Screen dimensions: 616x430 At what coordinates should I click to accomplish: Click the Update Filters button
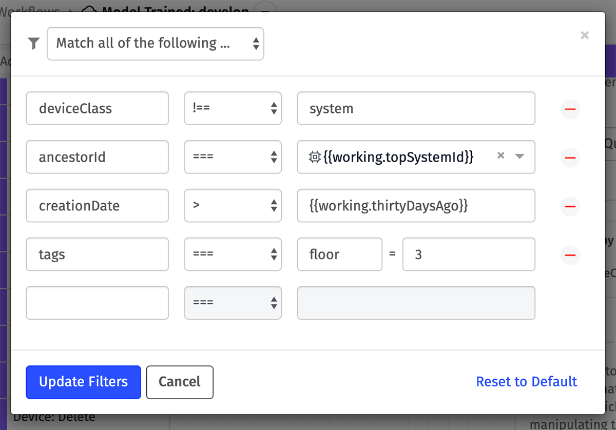coord(83,382)
